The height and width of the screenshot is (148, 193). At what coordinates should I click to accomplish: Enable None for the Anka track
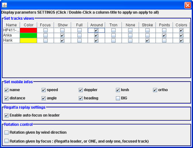click(x=130, y=36)
